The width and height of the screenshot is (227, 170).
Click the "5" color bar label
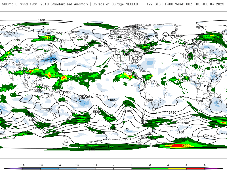(x=205, y=165)
